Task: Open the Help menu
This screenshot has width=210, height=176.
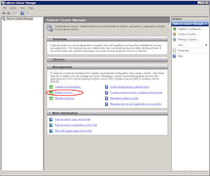Action: [x=31, y=8]
